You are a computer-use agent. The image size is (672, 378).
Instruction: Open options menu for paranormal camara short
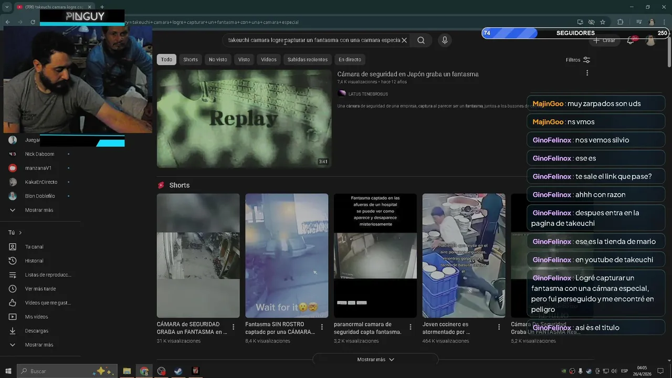pyautogui.click(x=411, y=327)
